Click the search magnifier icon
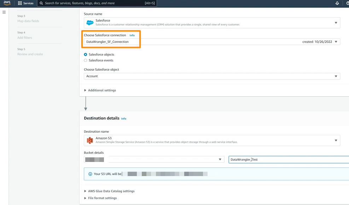 pyautogui.click(x=41, y=3)
